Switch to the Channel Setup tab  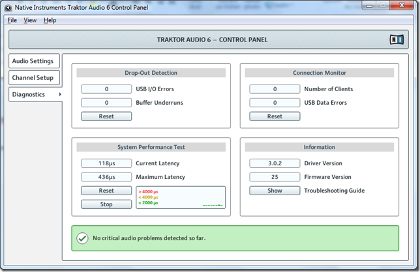pos(33,77)
